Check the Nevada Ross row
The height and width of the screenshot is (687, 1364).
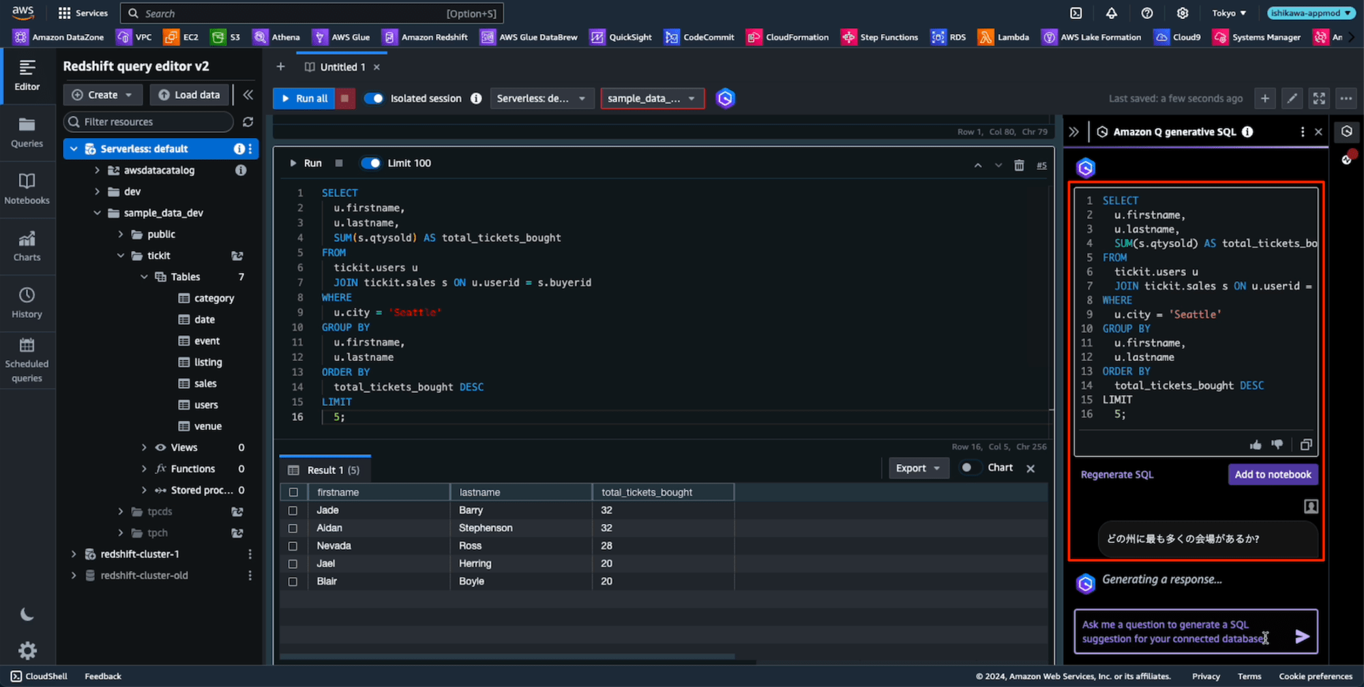point(293,546)
